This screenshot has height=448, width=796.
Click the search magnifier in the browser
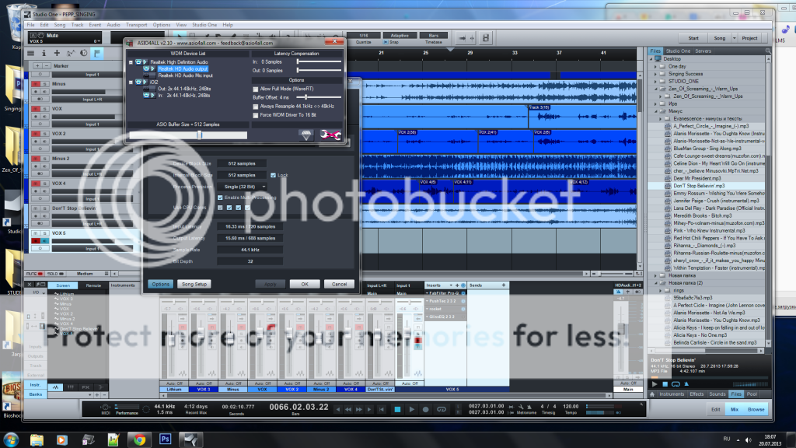[x=768, y=51]
